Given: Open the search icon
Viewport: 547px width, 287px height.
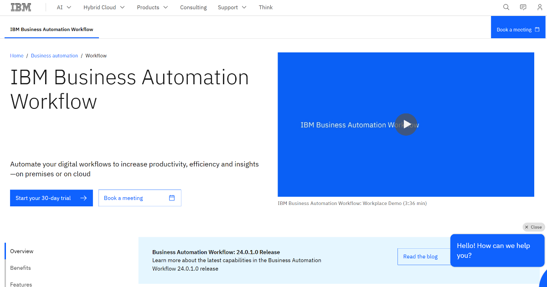Looking at the screenshot, I should [506, 7].
